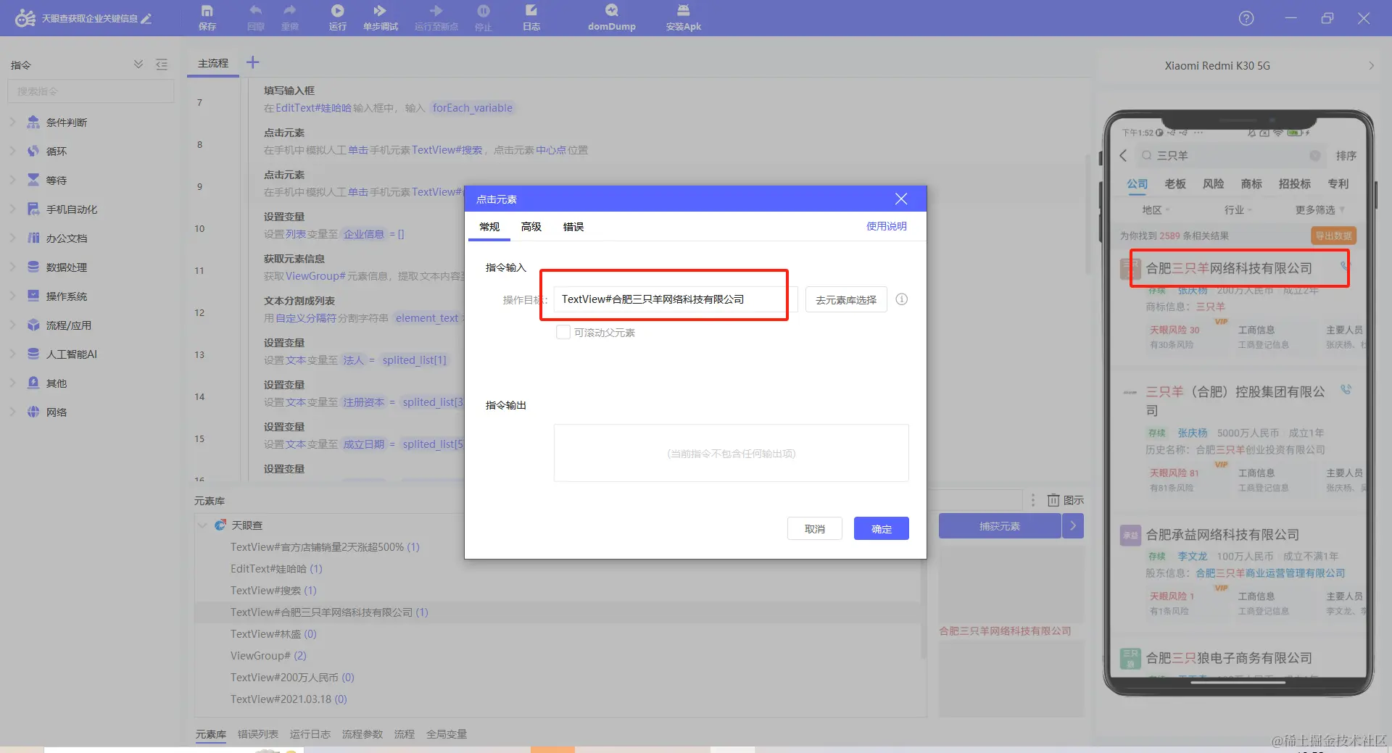The width and height of the screenshot is (1392, 753).
Task: Open the dropdown arrow beside 捕获元素
Action: click(1073, 526)
